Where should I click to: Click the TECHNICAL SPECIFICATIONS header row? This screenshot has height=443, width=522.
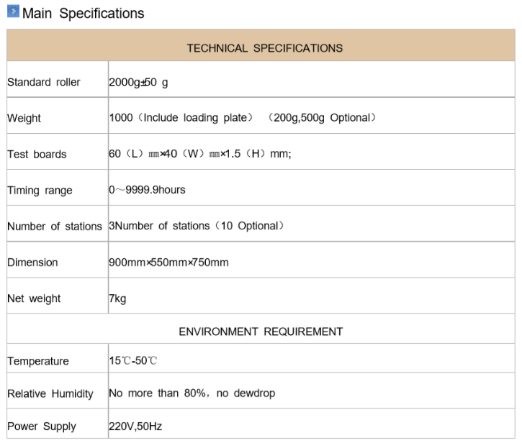264,48
